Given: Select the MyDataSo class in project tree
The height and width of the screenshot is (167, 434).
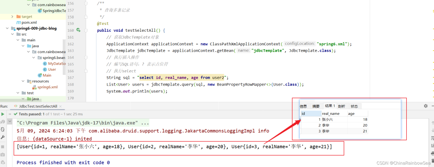Looking at the screenshot, I should 57,63.
